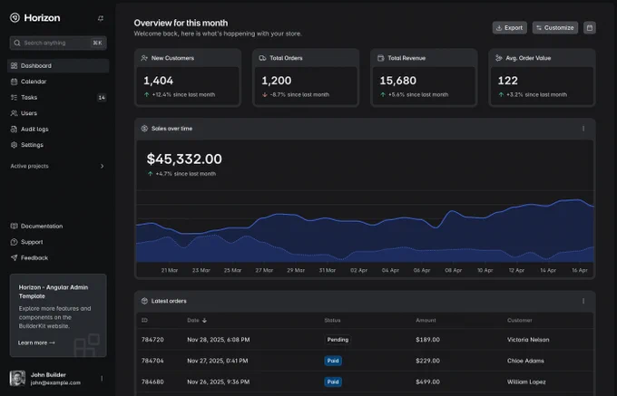Click the Pending status badge
This screenshot has width=617, height=396.
click(x=338, y=340)
